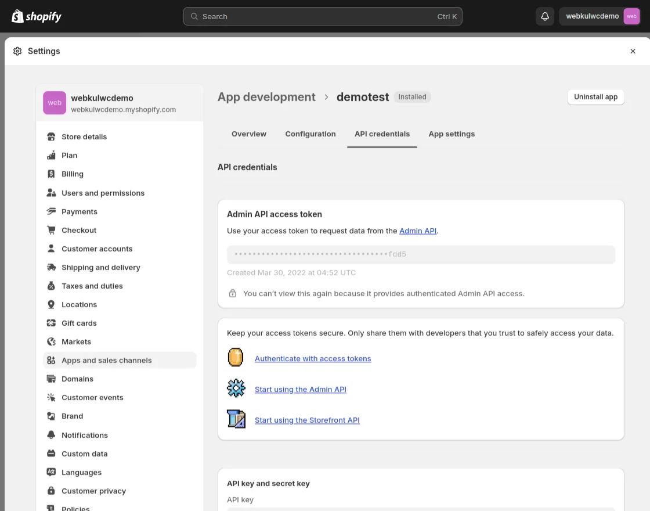Click the Billing icon
650x511 pixels.
pyautogui.click(x=51, y=174)
